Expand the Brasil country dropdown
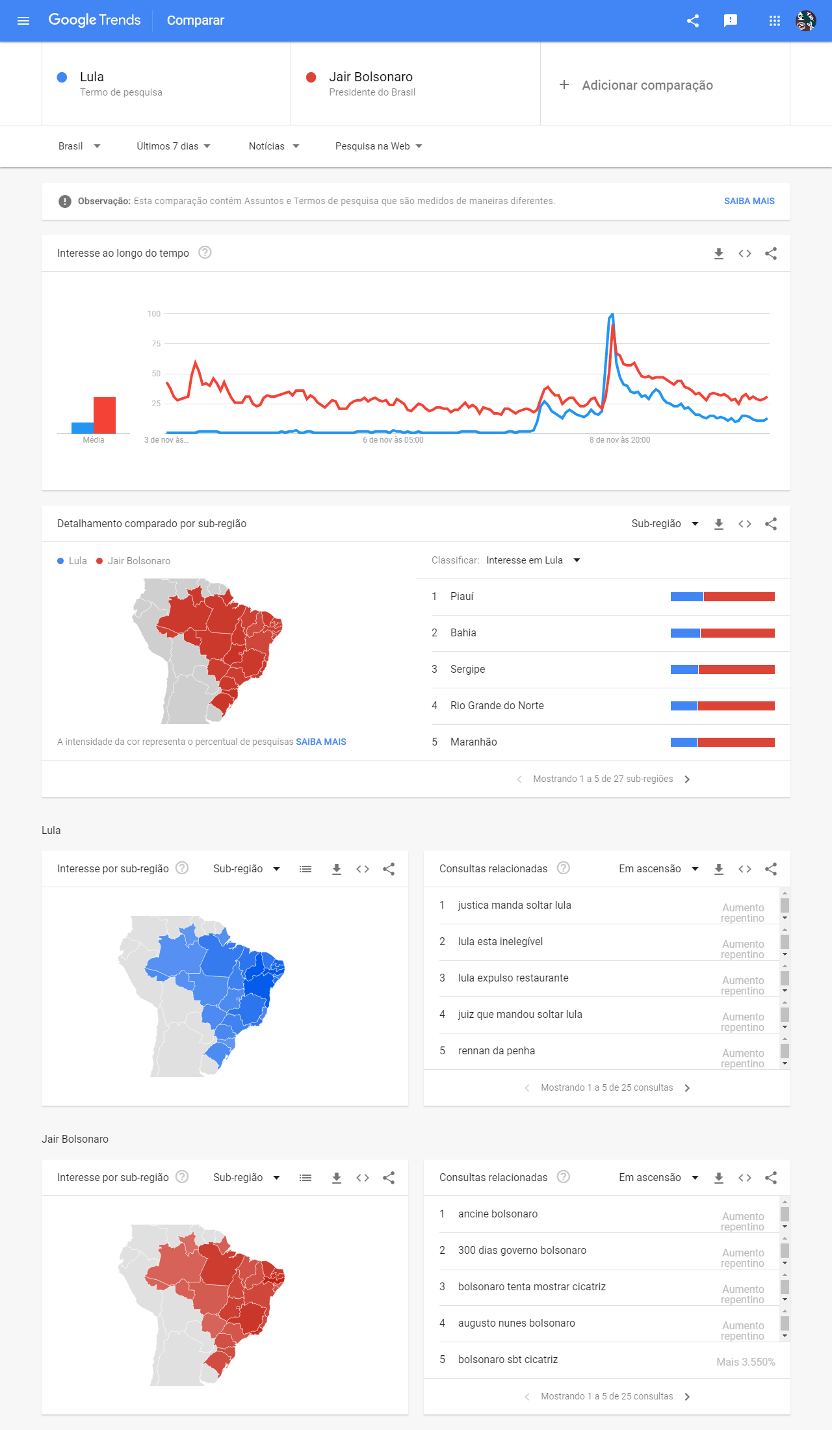832x1430 pixels. pos(79,146)
